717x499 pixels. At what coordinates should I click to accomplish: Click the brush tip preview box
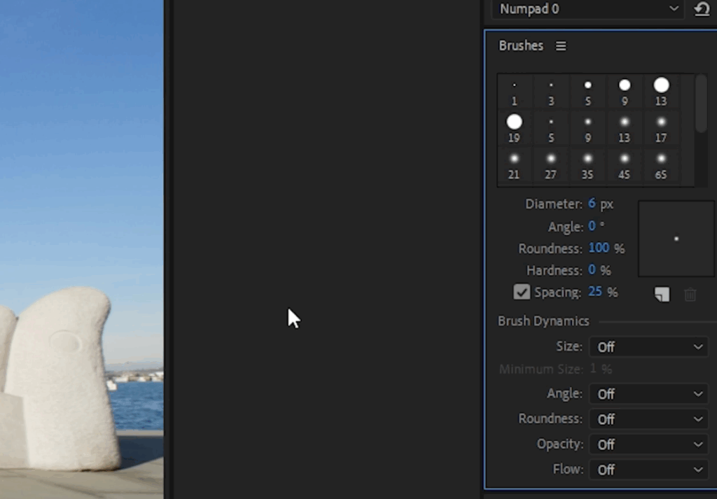tap(676, 239)
